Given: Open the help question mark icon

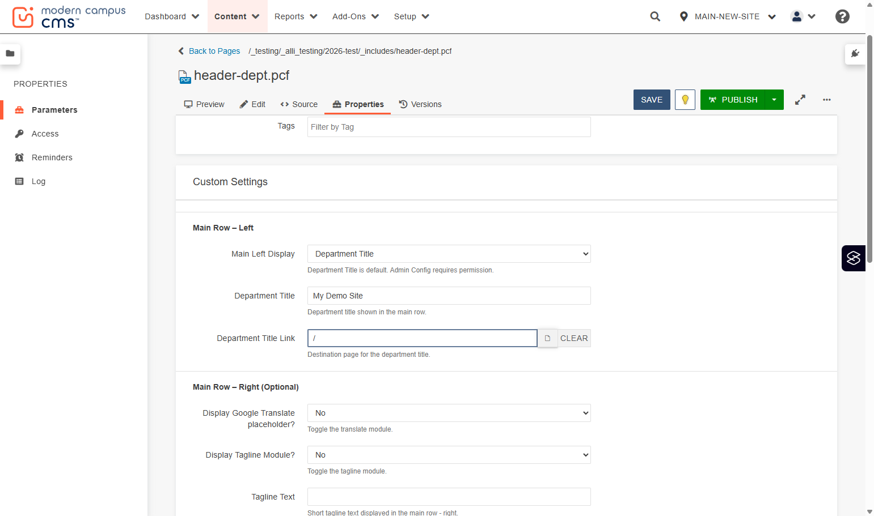Looking at the screenshot, I should pos(842,16).
